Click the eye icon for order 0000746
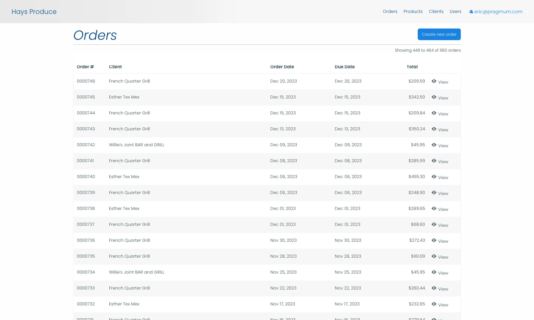The width and height of the screenshot is (534, 320). [x=434, y=81]
